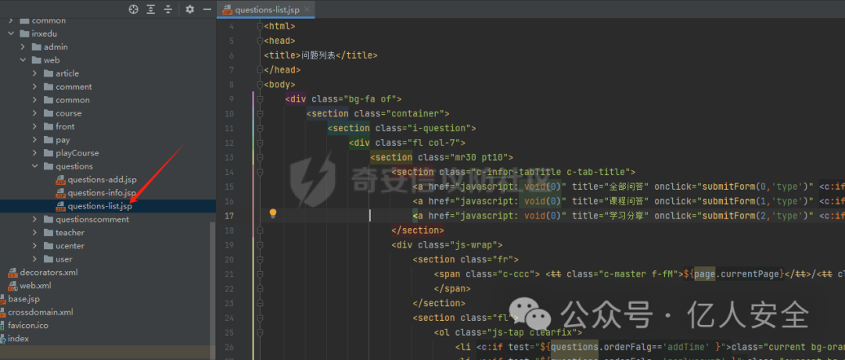Click the teacher folder icon
Screen dimensions: 845x360
(48, 233)
